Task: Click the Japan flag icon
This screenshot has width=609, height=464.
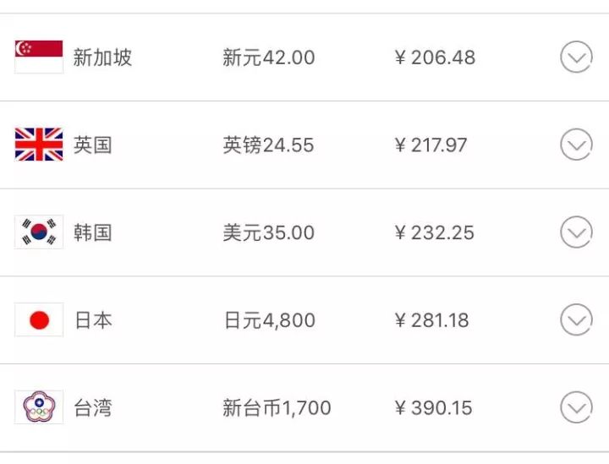Action: click(39, 320)
